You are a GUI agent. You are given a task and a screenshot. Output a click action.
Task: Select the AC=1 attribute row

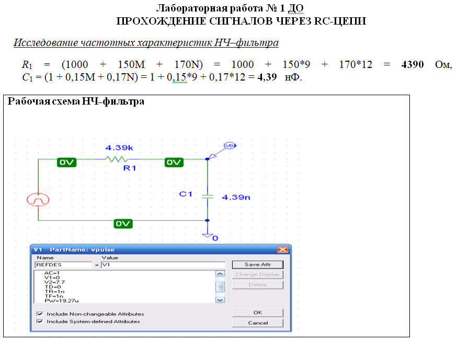pyautogui.click(x=52, y=273)
